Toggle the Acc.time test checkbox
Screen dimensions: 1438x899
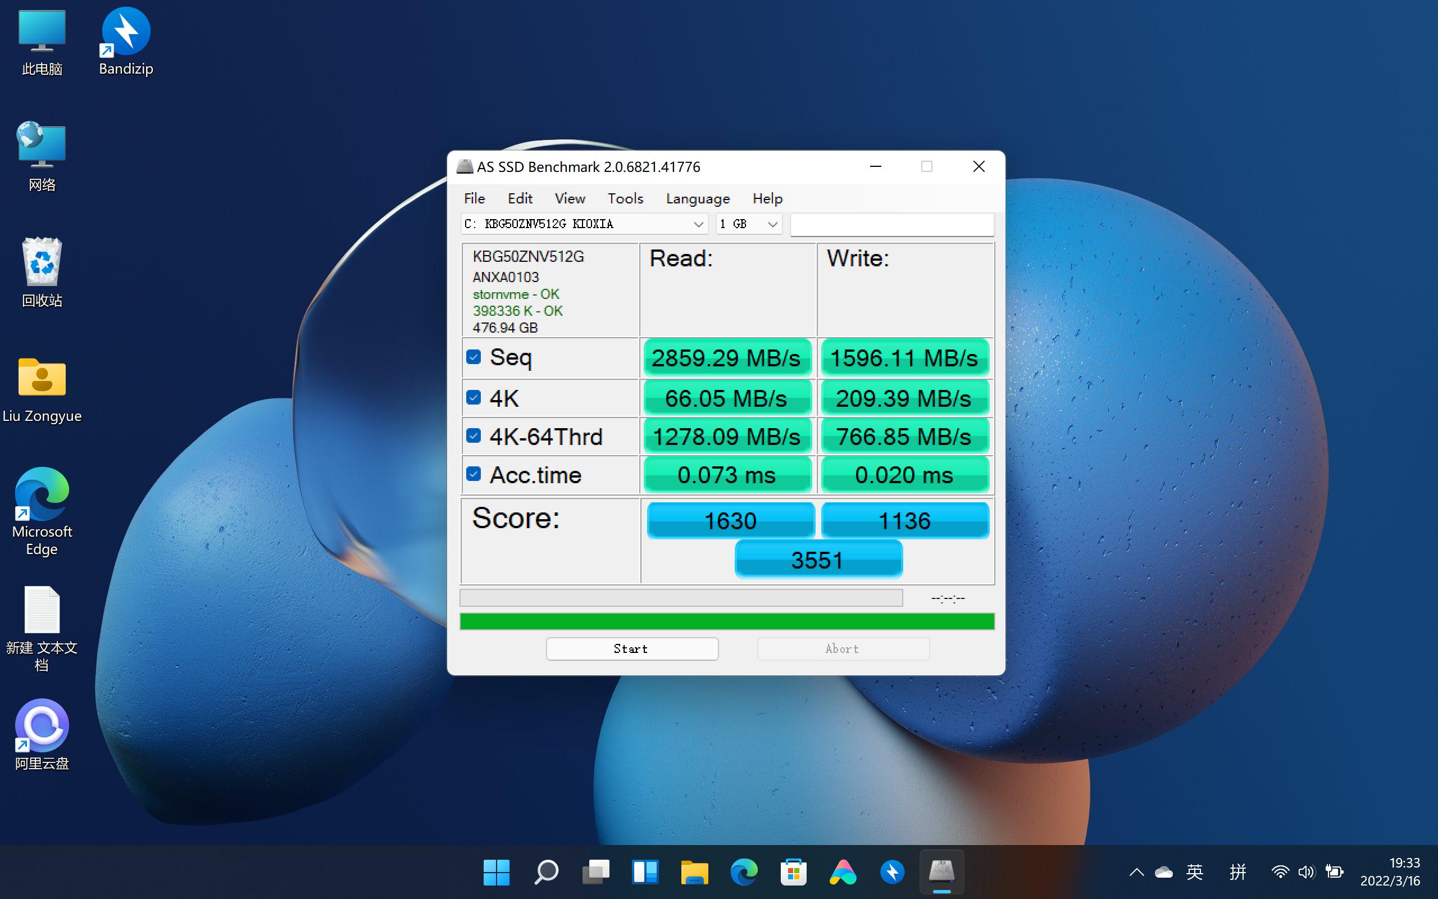474,474
